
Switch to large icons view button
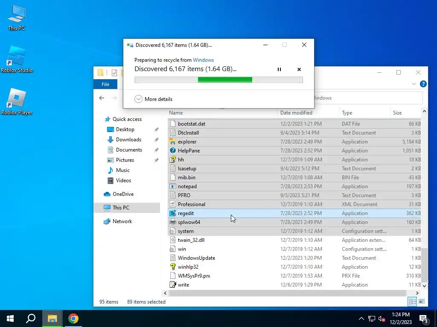pyautogui.click(x=422, y=301)
